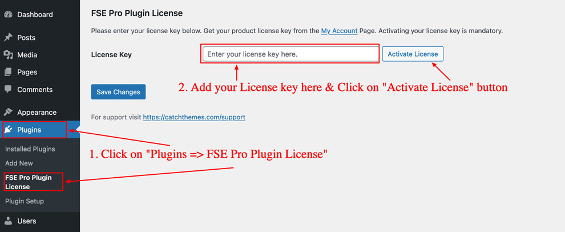Click the Comments text label in sidebar

coord(35,90)
